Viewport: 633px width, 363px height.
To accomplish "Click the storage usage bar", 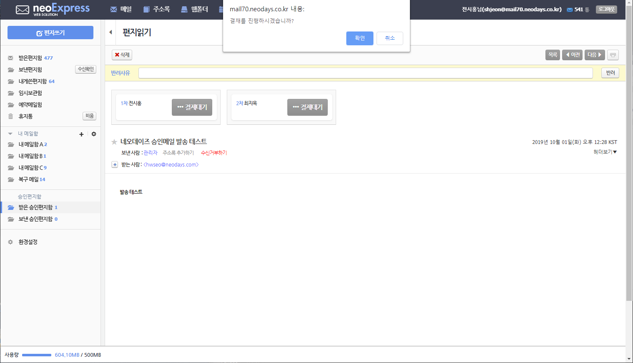I will pos(37,355).
